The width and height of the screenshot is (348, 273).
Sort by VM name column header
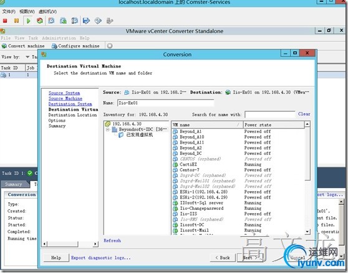pyautogui.click(x=207, y=125)
